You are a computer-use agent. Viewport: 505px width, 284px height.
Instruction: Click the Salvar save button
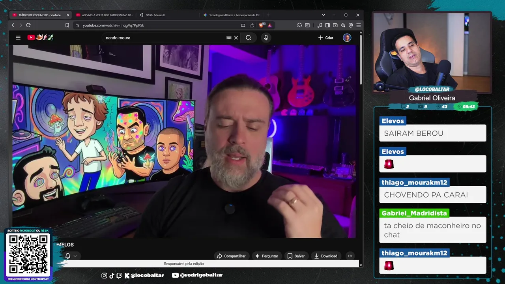[296, 256]
